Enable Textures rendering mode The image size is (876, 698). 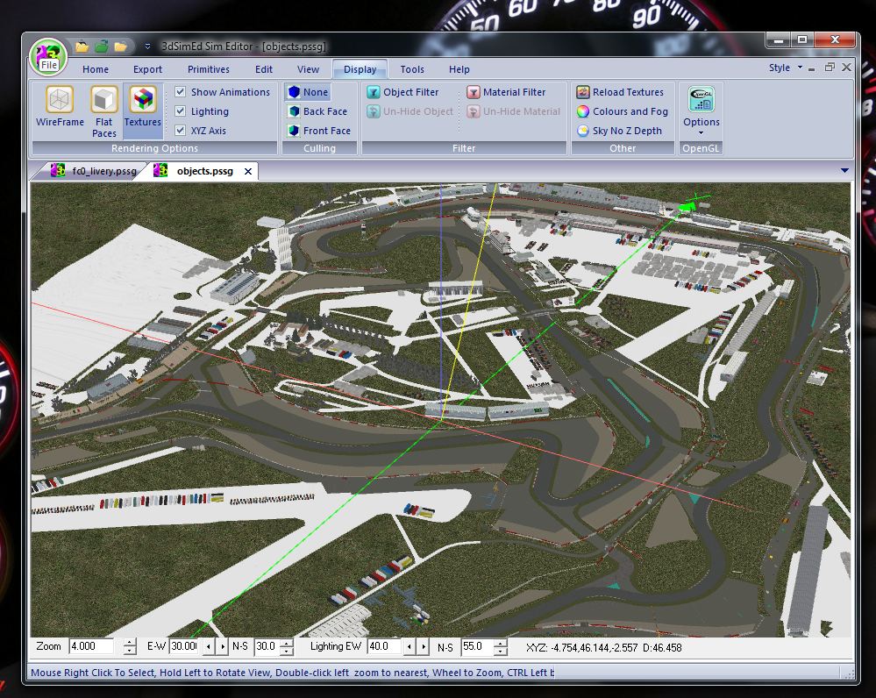tap(142, 108)
